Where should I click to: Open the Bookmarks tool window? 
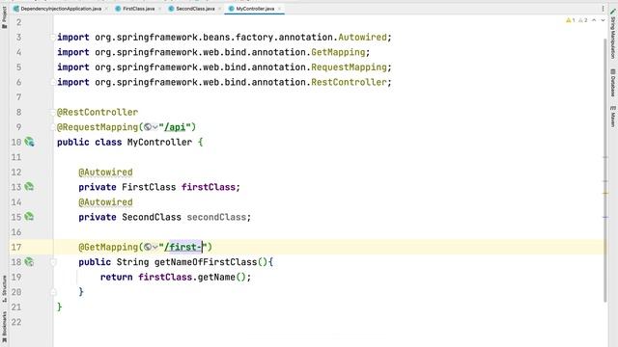(4, 328)
